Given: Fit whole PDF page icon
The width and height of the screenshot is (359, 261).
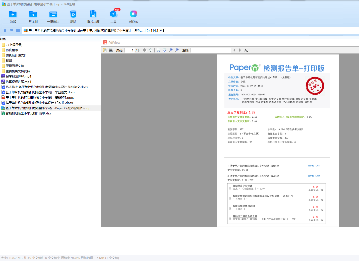Looking at the screenshot, I should 164,50.
